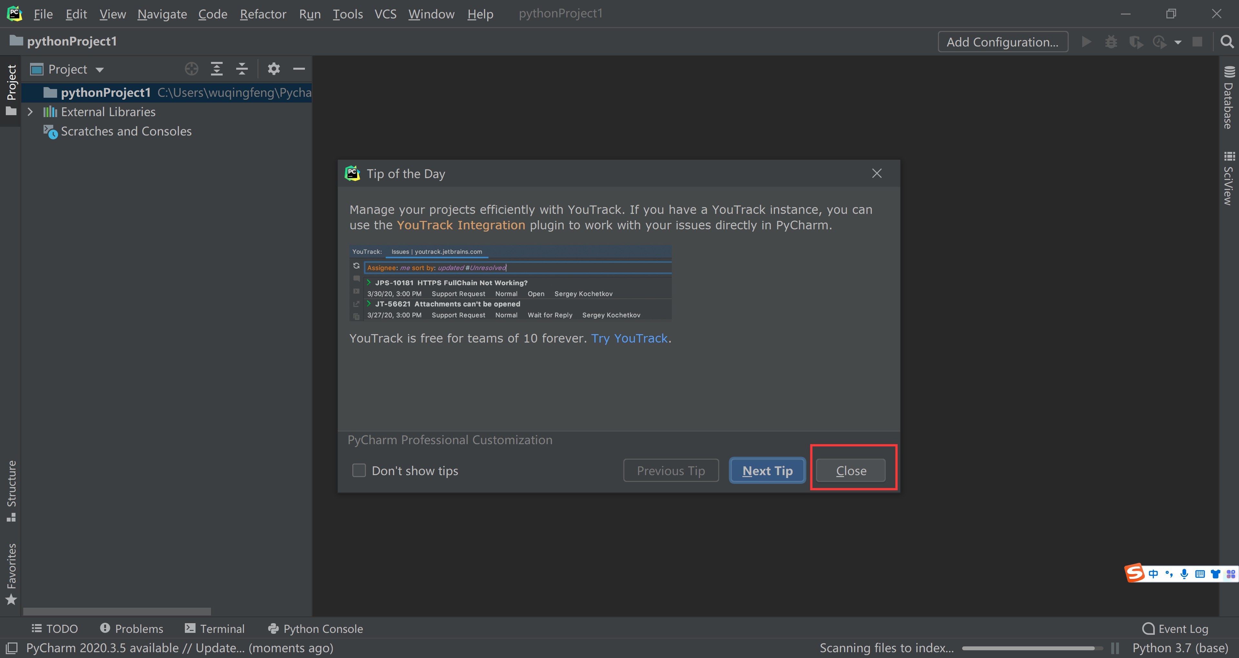
Task: Click the Debug bug icon
Action: tap(1111, 42)
